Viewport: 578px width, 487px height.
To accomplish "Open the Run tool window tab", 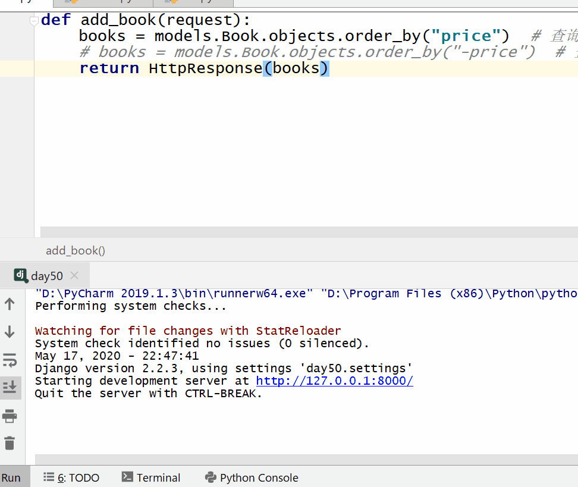I will click(x=11, y=477).
